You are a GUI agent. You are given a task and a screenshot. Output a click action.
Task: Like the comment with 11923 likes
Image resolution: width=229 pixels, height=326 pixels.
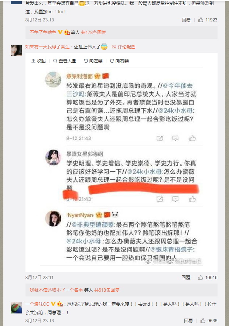coord(208,20)
